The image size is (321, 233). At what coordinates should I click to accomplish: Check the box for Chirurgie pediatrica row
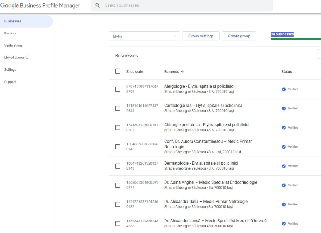pos(118,128)
